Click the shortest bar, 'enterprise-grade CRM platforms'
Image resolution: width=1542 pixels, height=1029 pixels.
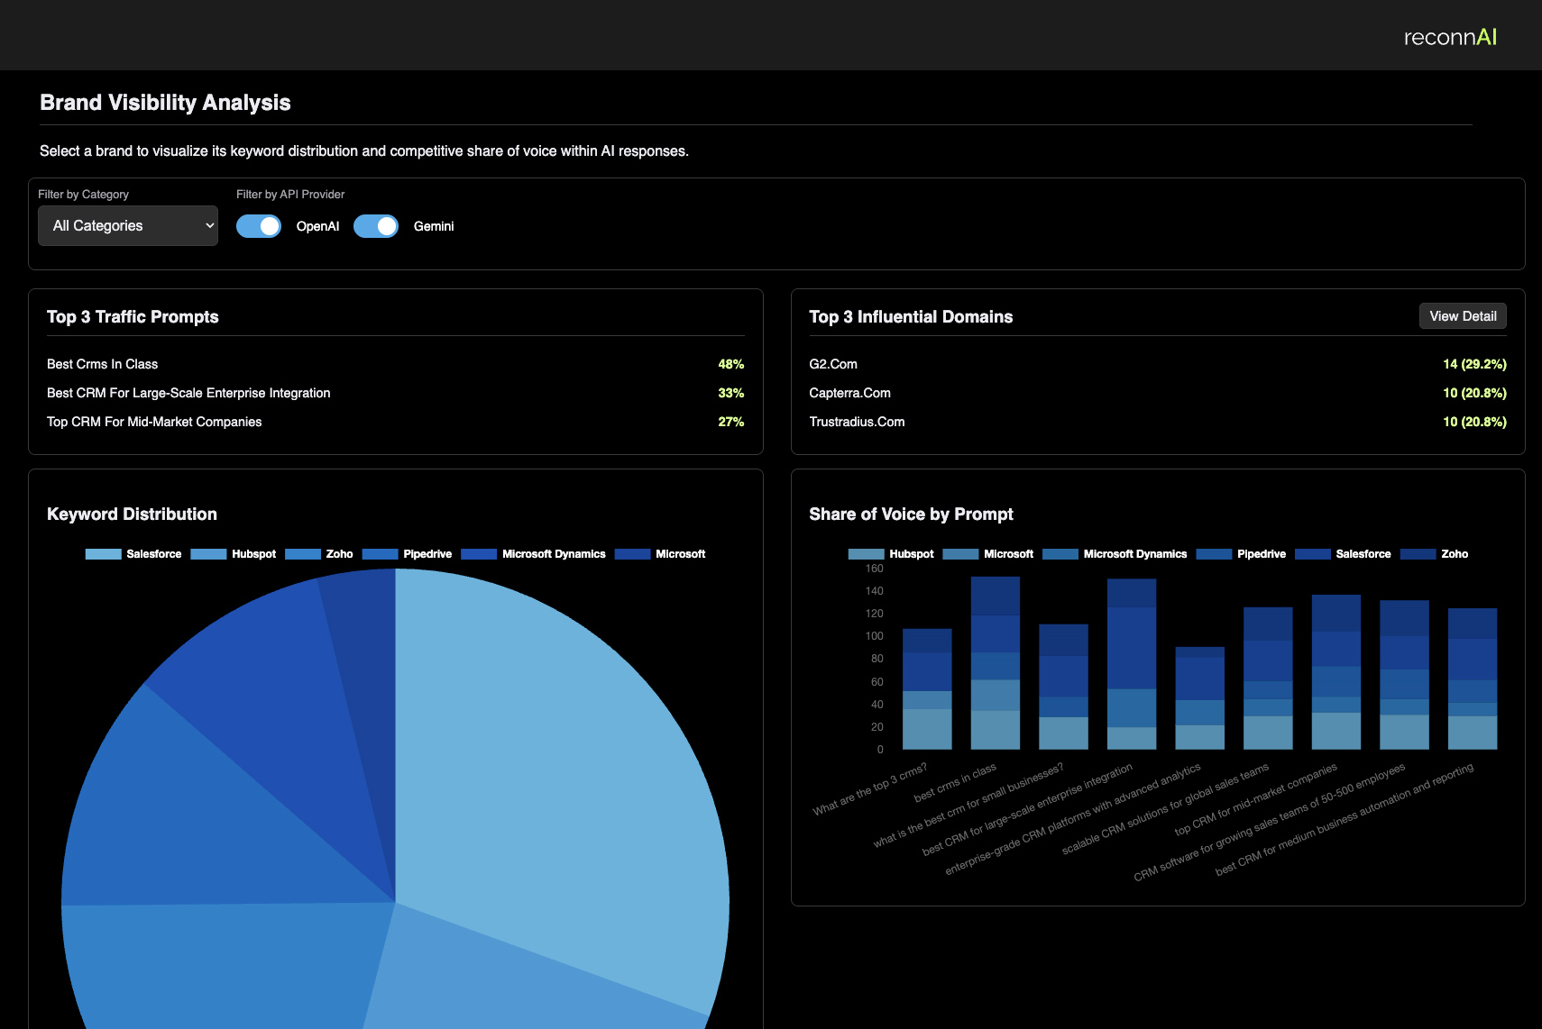click(1200, 698)
